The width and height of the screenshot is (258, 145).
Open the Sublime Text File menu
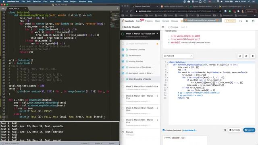23,2
